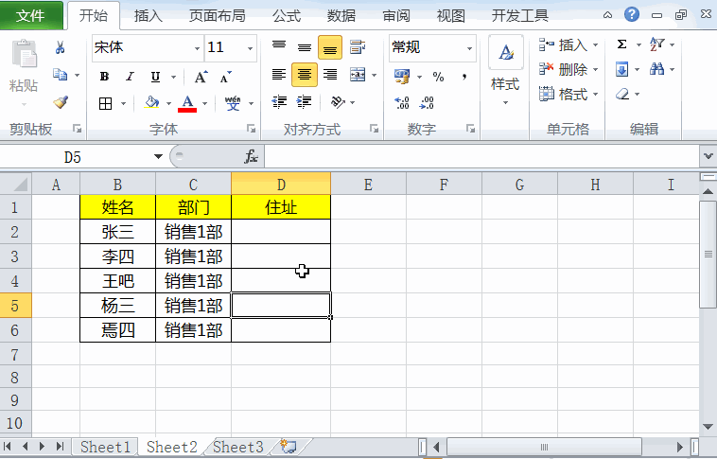717x459 pixels.
Task: Apply comma style
Action: (x=464, y=77)
